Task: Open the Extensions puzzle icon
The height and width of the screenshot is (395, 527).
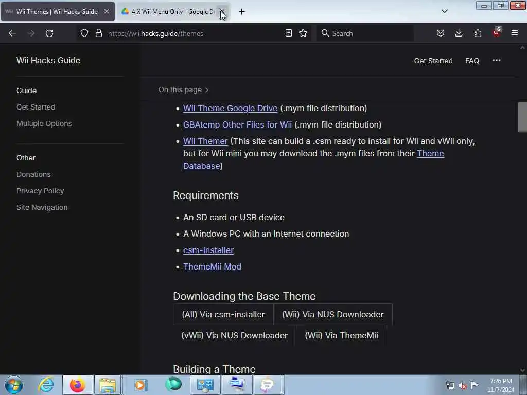Action: tap(478, 33)
